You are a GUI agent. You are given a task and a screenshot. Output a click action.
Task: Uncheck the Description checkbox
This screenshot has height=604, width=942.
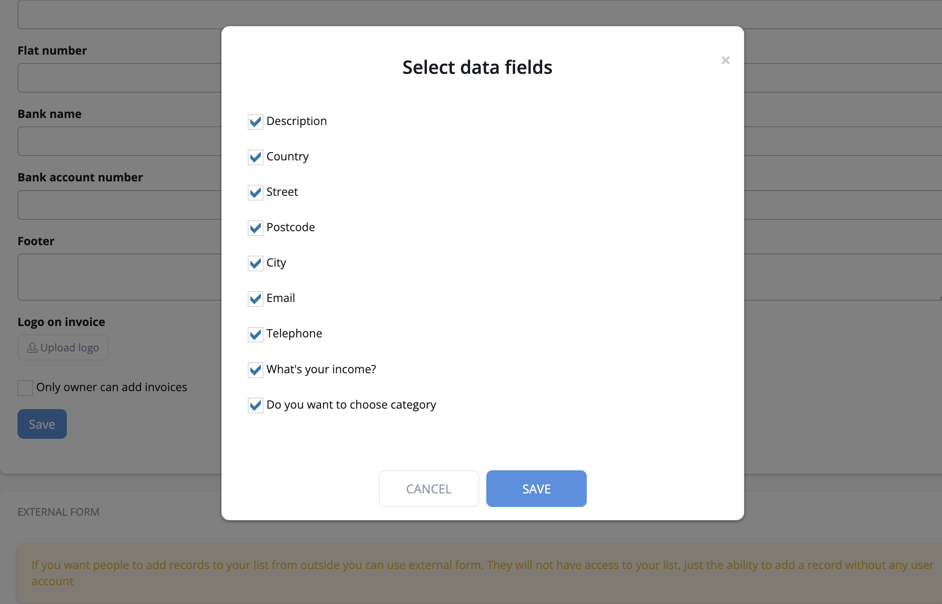pos(255,121)
